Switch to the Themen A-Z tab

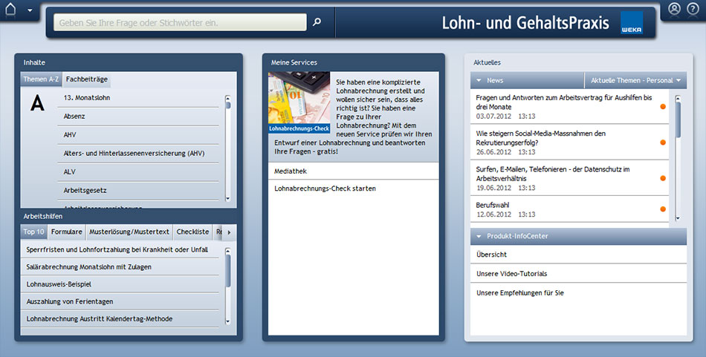pos(41,79)
